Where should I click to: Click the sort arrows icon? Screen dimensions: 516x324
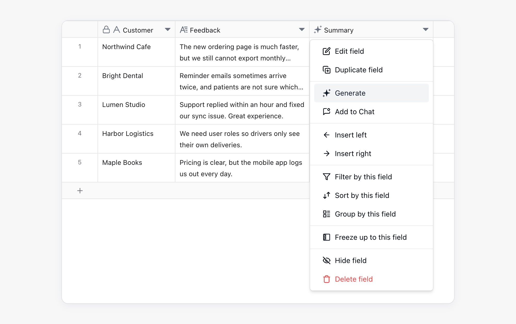tap(326, 195)
